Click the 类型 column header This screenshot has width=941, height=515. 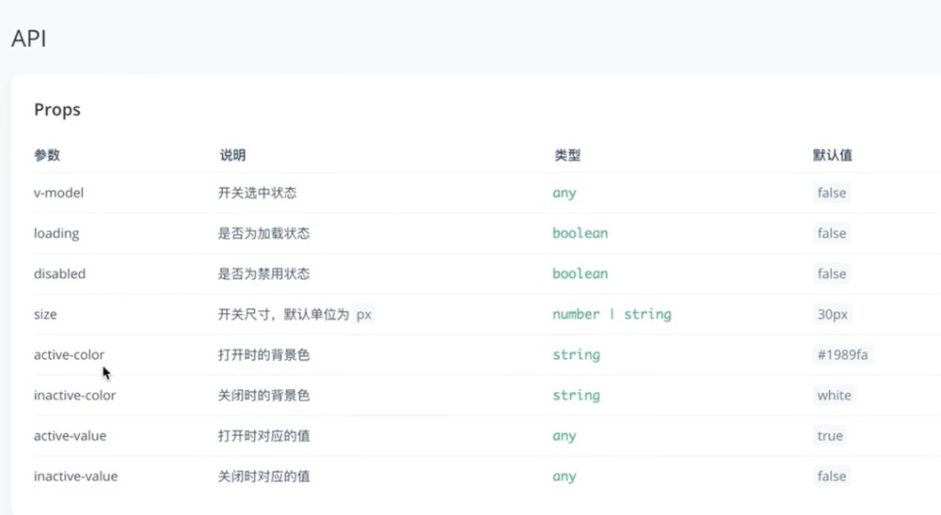tap(567, 155)
